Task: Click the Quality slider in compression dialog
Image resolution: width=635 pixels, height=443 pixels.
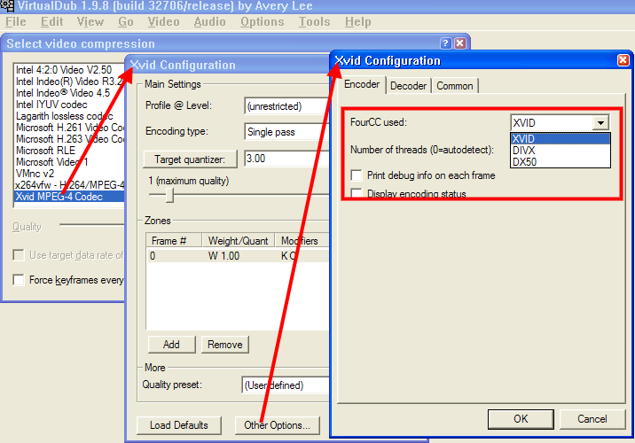Action: [92, 224]
